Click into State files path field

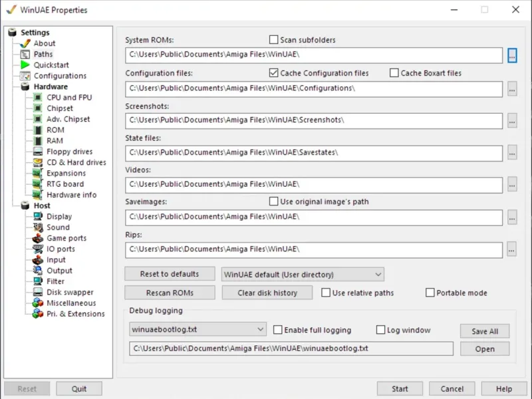tap(314, 154)
